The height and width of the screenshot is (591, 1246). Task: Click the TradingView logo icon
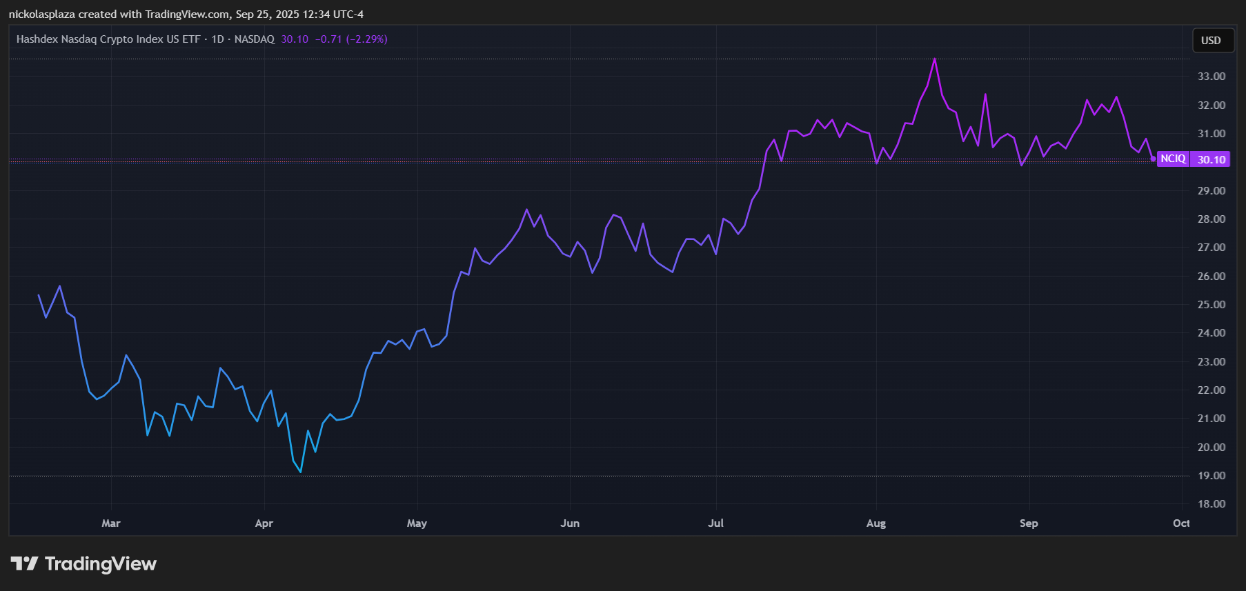click(24, 564)
